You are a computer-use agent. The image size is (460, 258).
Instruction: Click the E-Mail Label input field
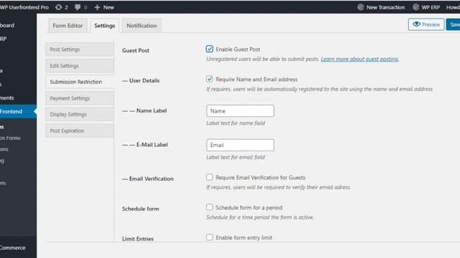[x=240, y=145]
